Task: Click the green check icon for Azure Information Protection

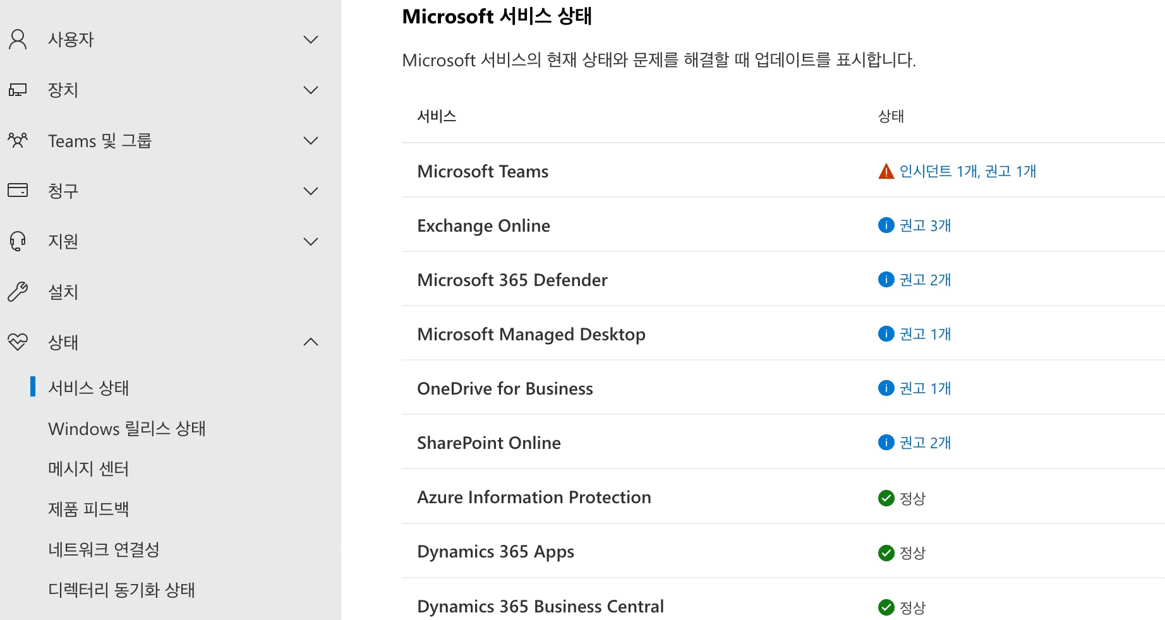Action: click(x=886, y=498)
